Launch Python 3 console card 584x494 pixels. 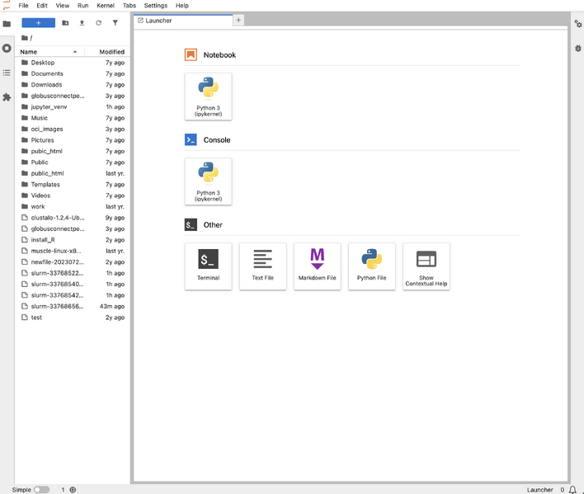click(x=208, y=181)
